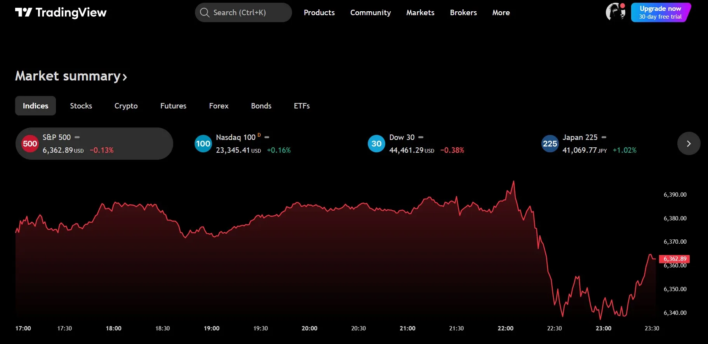Image resolution: width=708 pixels, height=344 pixels.
Task: Open the More menu
Action: click(x=501, y=12)
